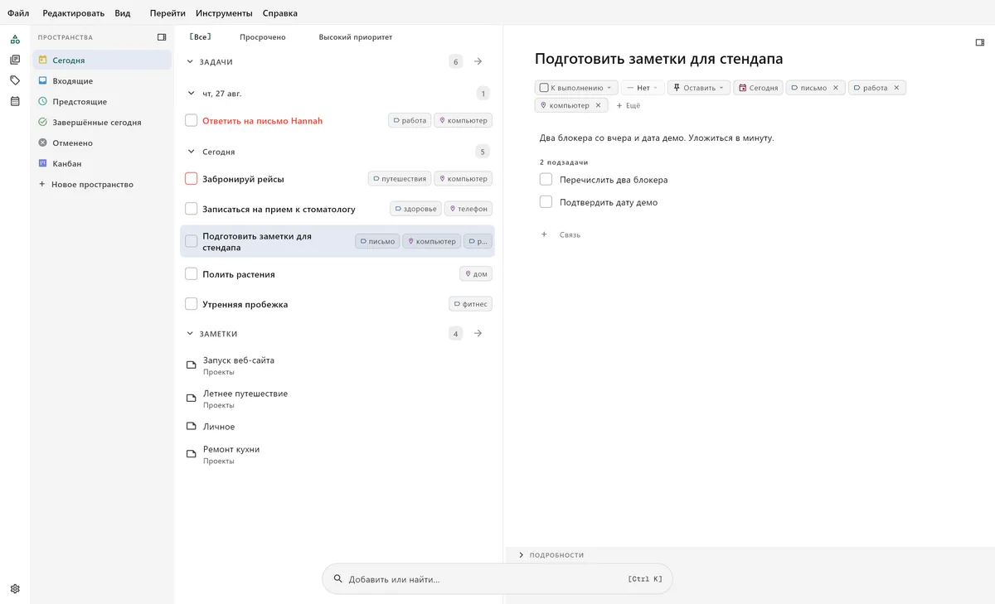Collapse the ЗАМЕТКИ section chevron

[x=190, y=333]
